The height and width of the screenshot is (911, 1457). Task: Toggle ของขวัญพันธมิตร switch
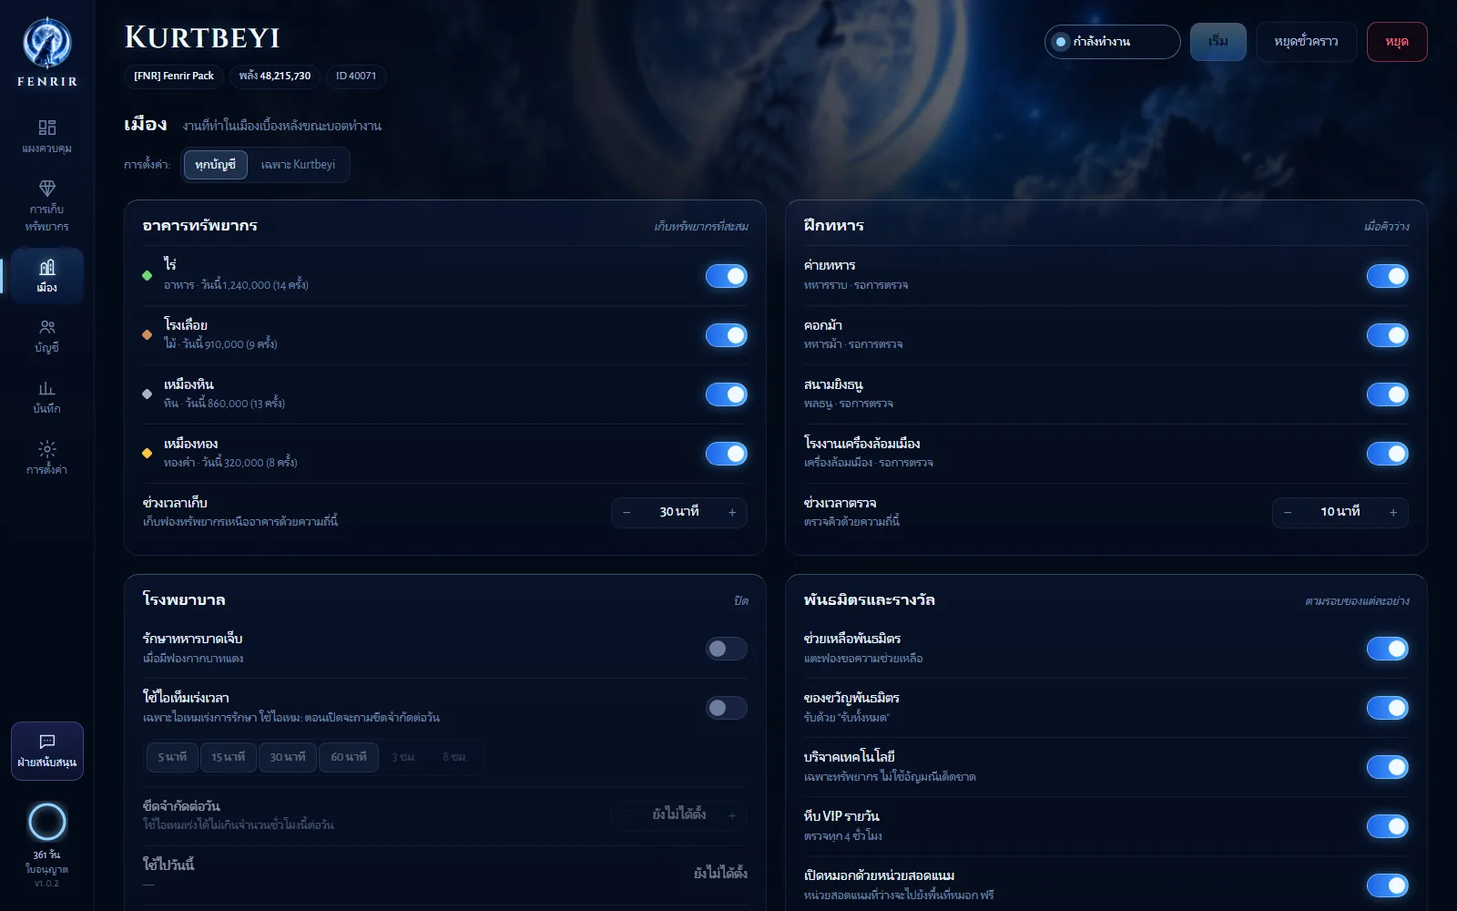1388,708
